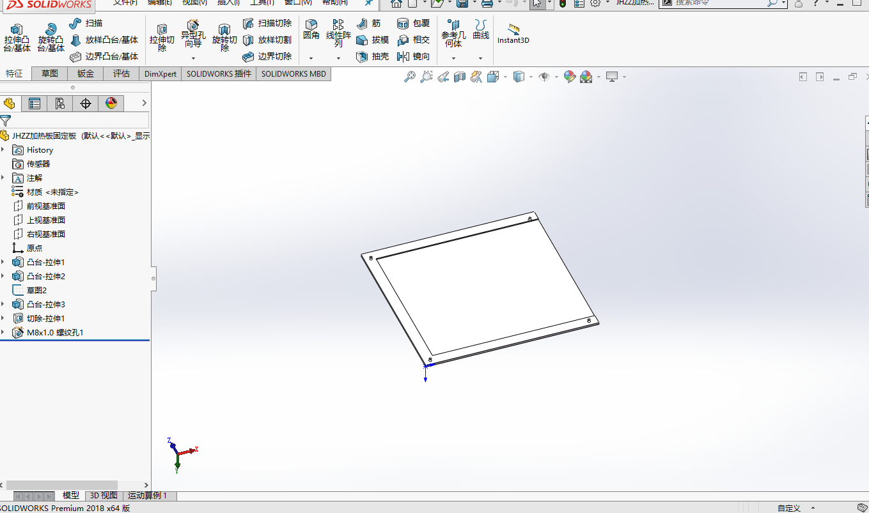Screen dimensions: 869x513
Task: Activate Zoom to Area magnifier
Action: tap(427, 77)
